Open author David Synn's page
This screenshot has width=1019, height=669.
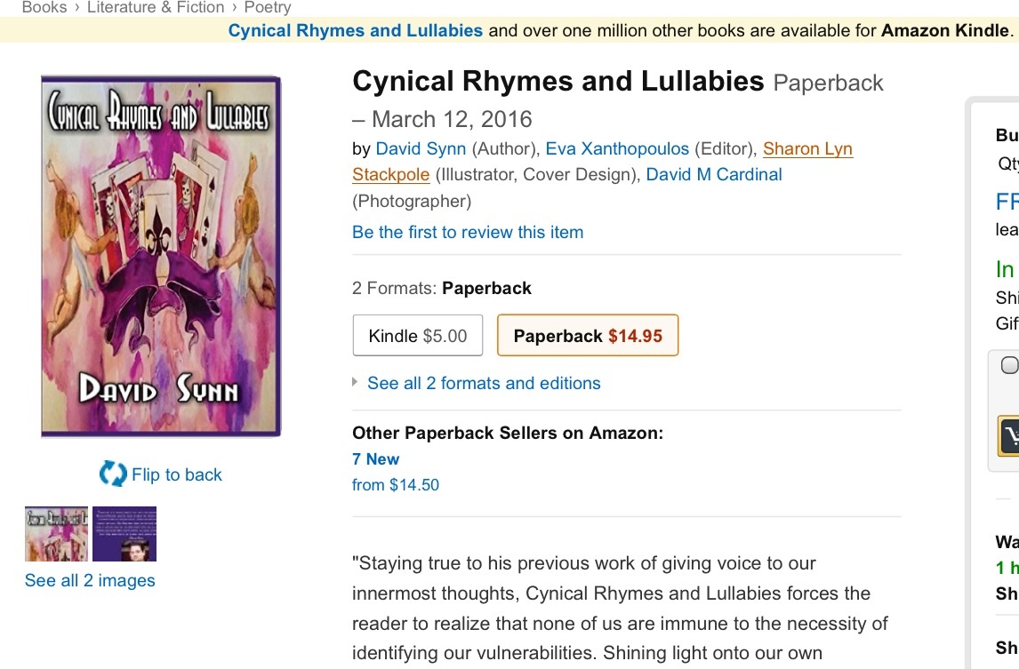click(421, 148)
